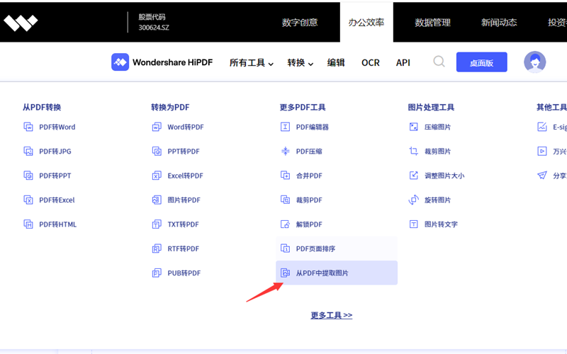567x354 pixels.
Task: Click the 图片转文字 icon
Action: click(x=414, y=224)
